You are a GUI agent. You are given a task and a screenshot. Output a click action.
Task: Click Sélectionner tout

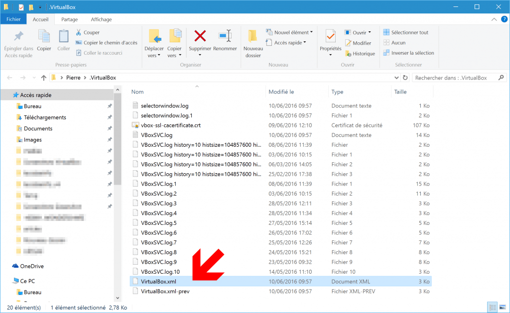point(405,32)
